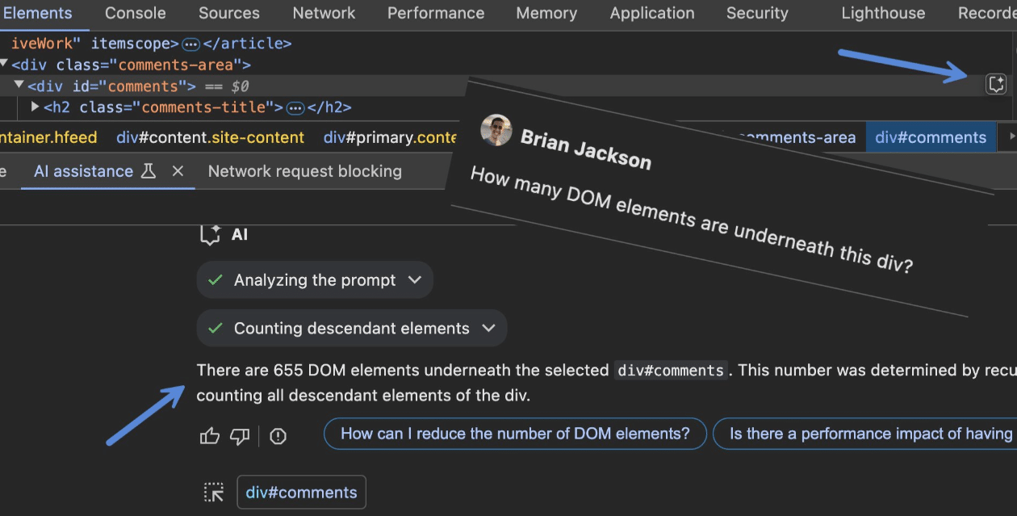Click the select element picker icon
The height and width of the screenshot is (516, 1017).
[x=214, y=492]
